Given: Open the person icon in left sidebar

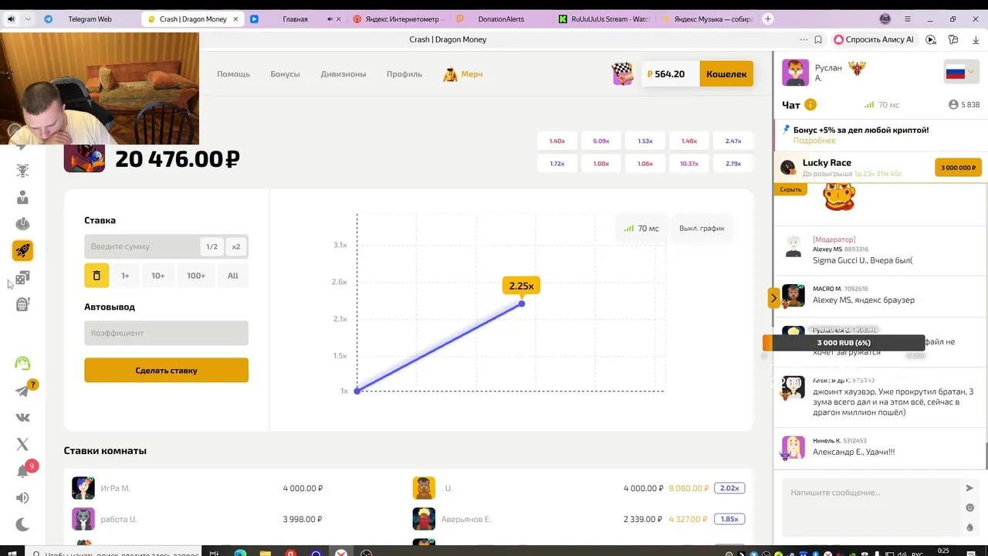Looking at the screenshot, I should (22, 198).
